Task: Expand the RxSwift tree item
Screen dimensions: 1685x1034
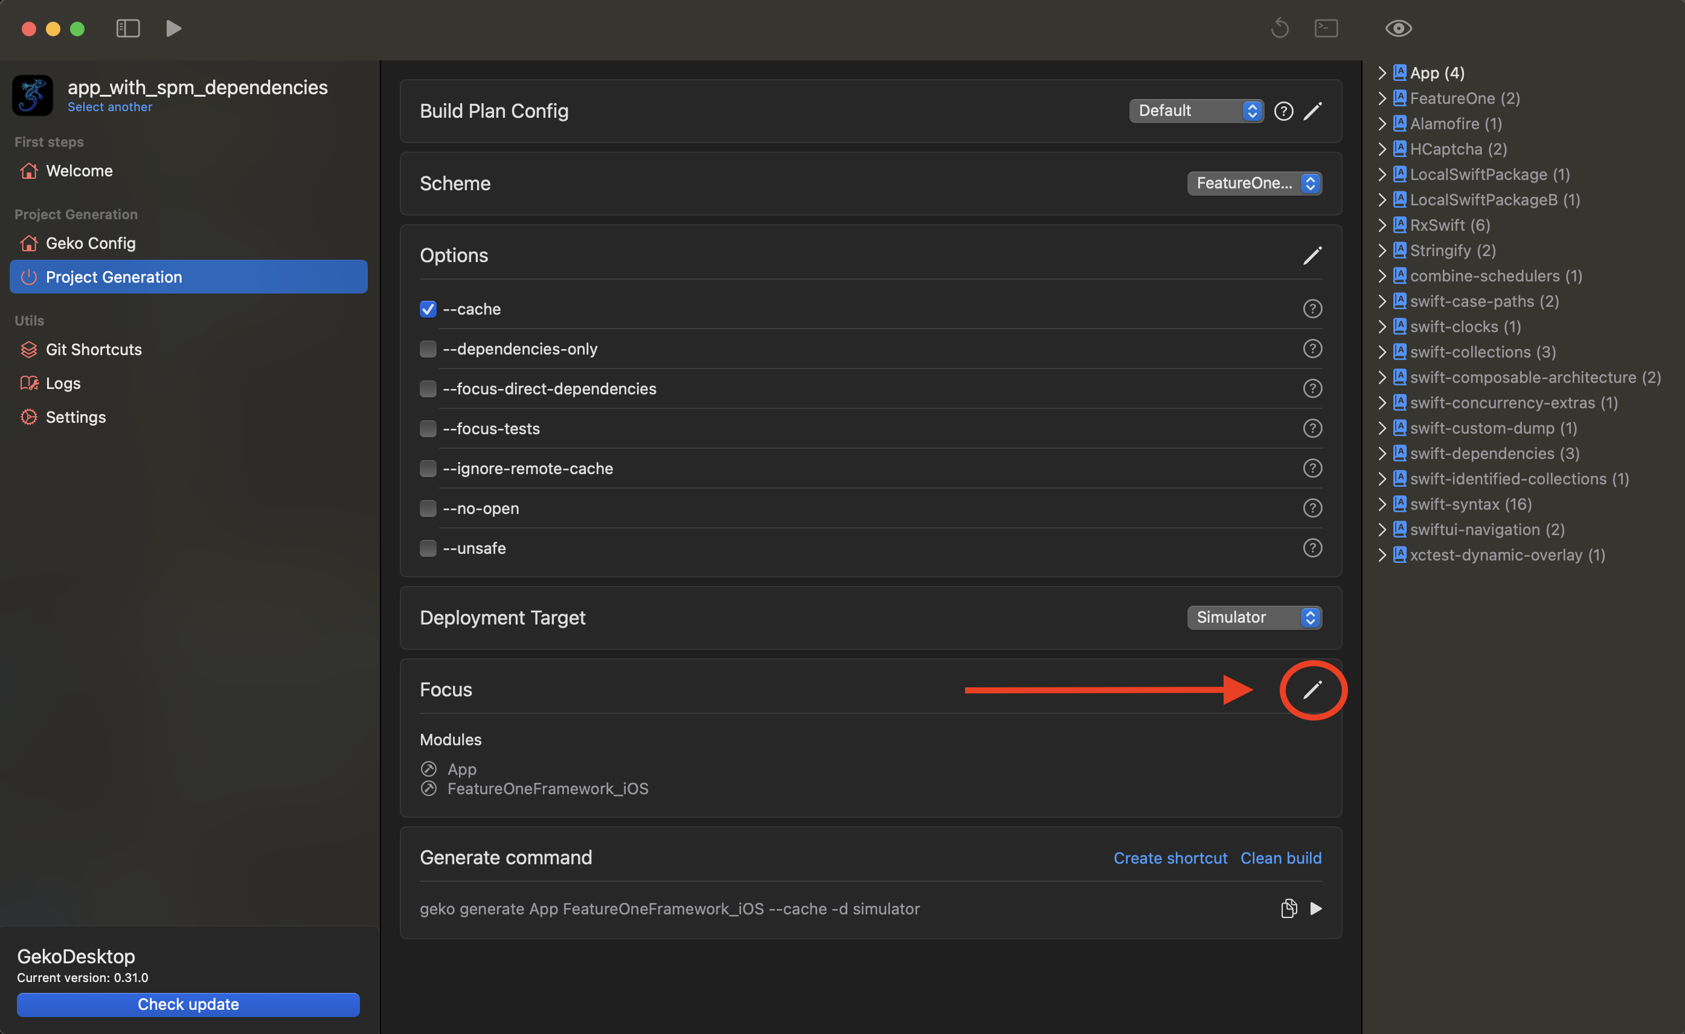Action: (x=1382, y=225)
